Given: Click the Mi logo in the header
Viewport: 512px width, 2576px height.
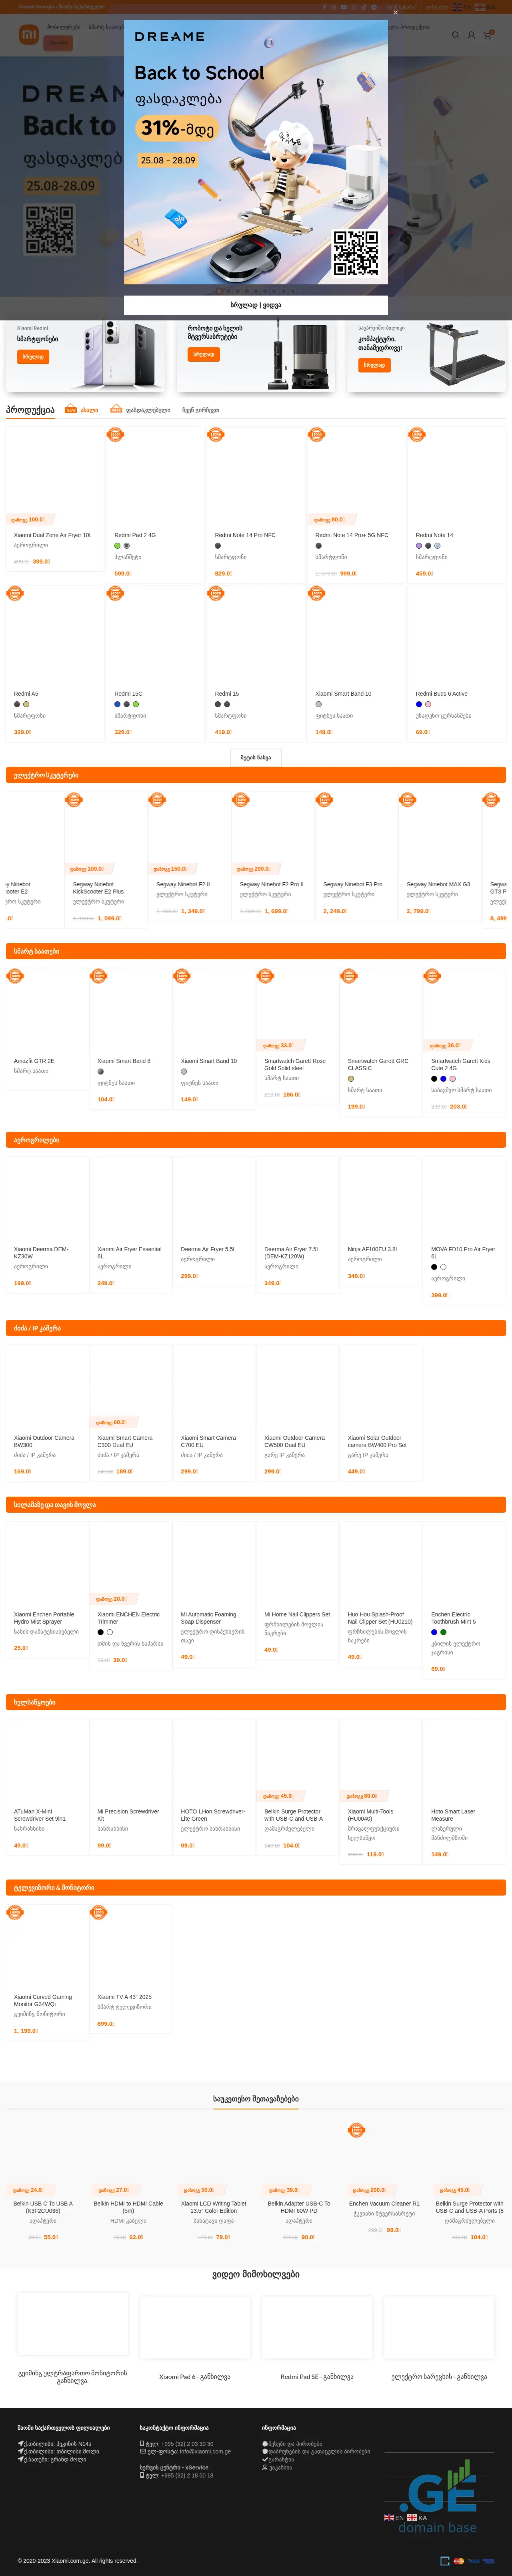Looking at the screenshot, I should click(29, 35).
